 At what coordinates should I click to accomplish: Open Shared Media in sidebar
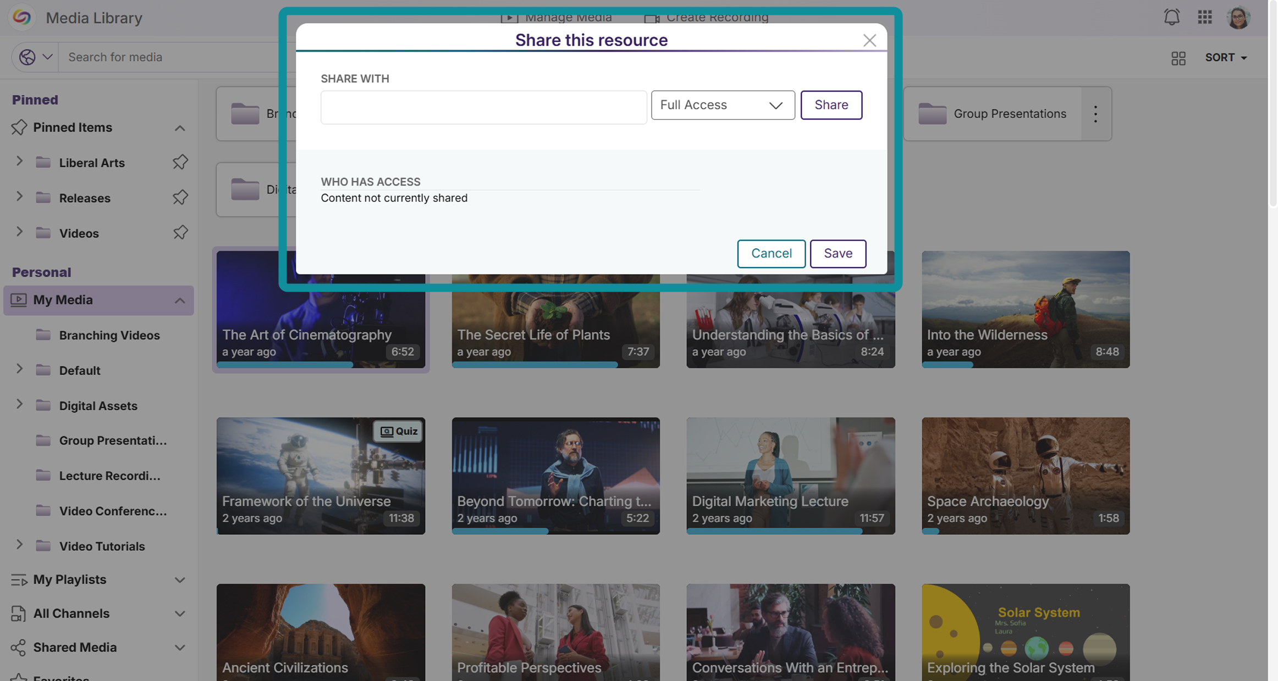[75, 647]
